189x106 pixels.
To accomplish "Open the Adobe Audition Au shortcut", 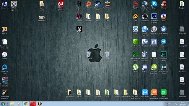I will (x=163, y=54).
